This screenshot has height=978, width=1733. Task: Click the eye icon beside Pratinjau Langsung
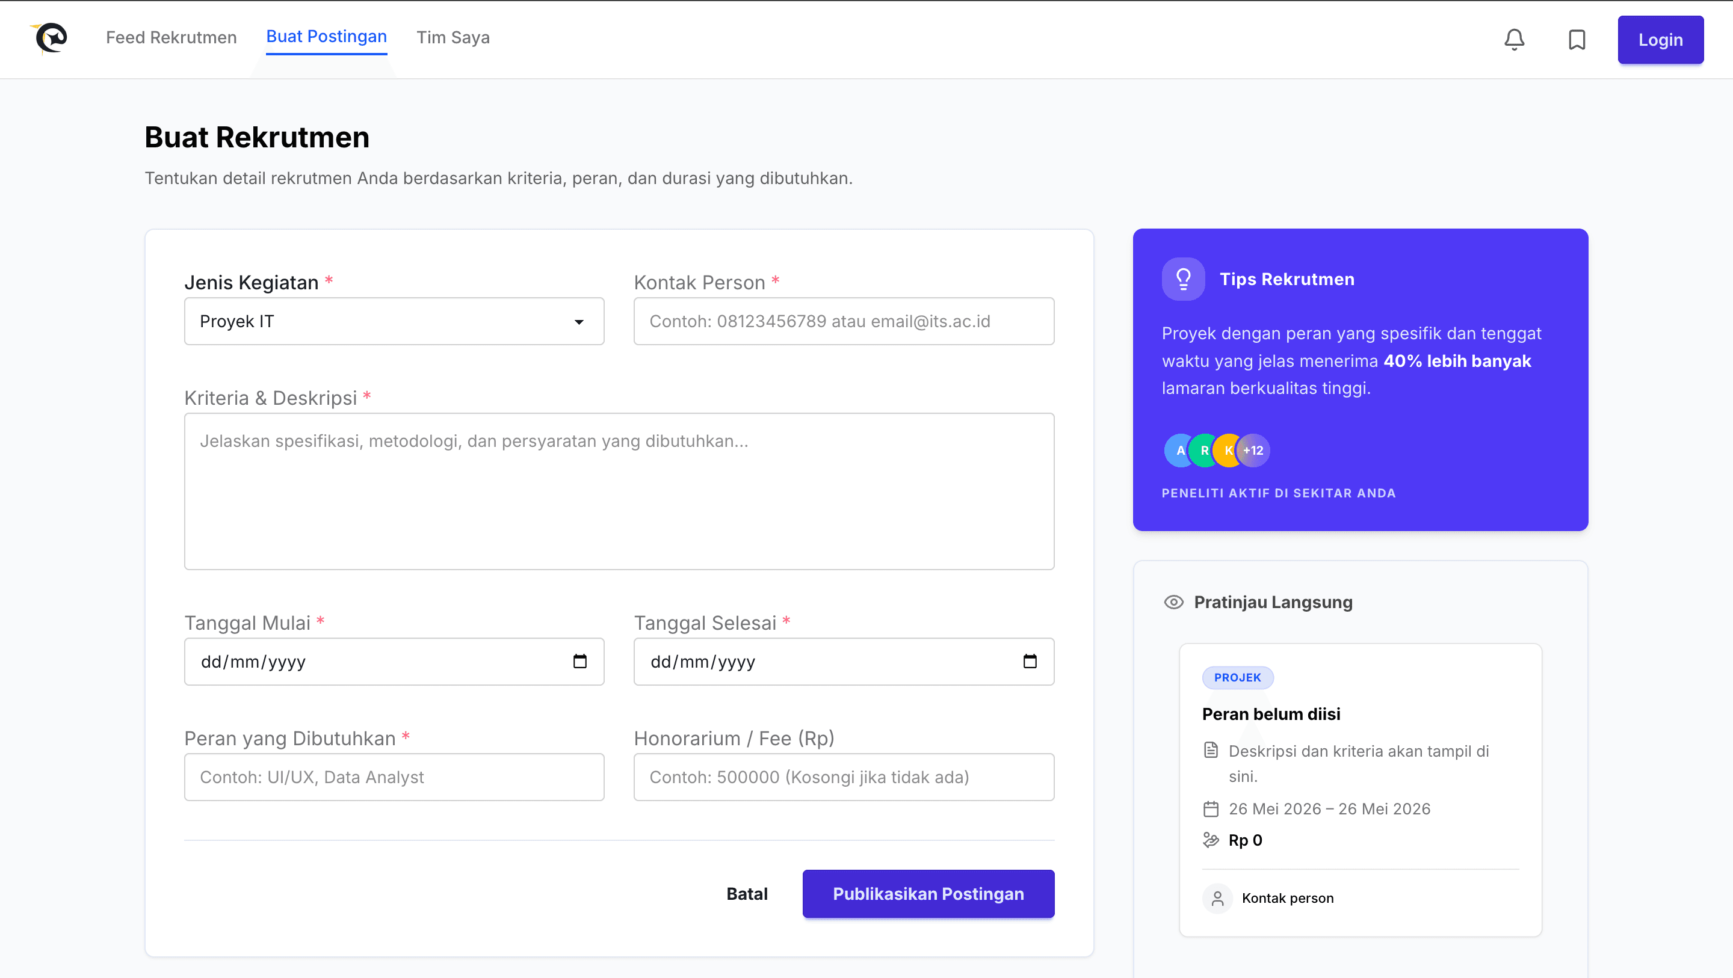[x=1173, y=602]
